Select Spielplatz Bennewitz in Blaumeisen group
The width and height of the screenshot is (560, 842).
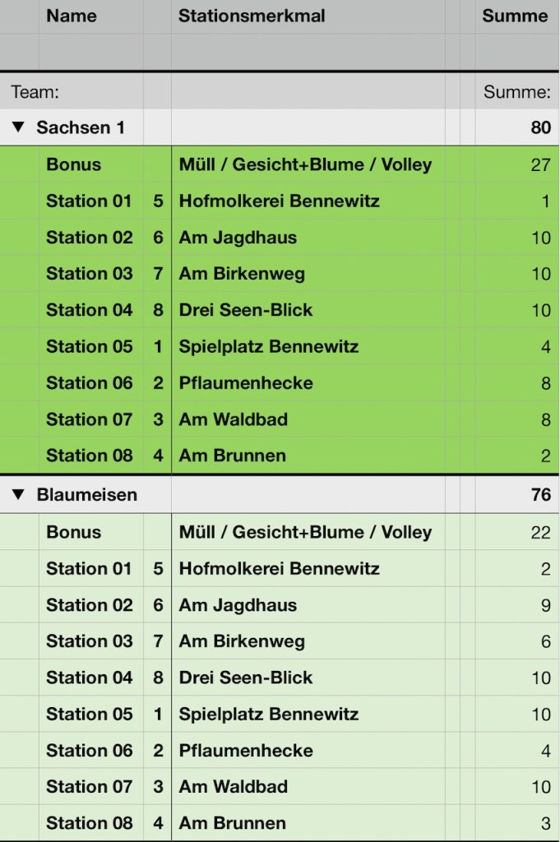269,714
